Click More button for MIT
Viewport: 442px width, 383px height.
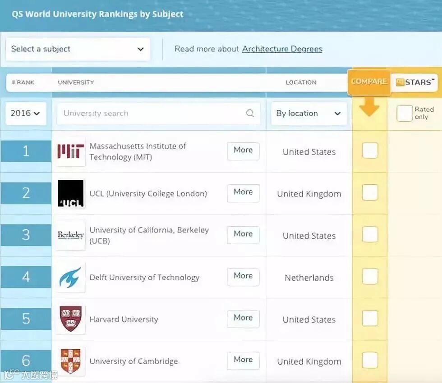click(x=243, y=151)
